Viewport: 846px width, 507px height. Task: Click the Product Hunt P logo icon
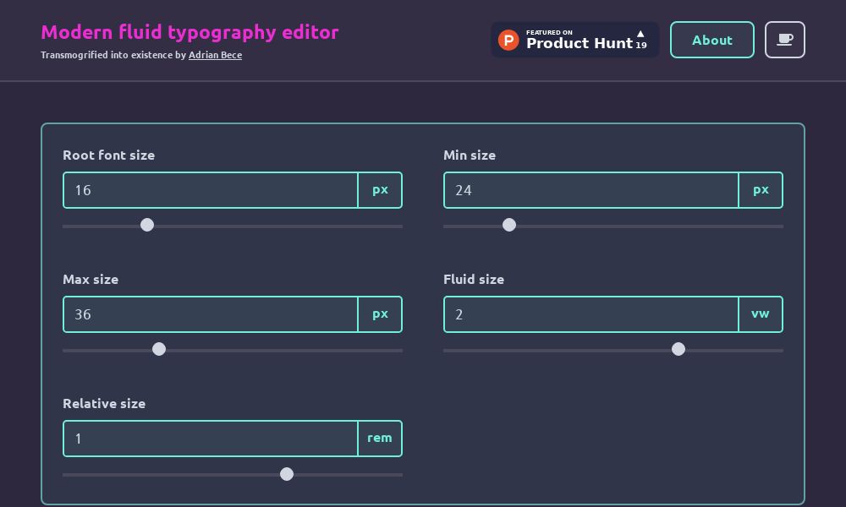pyautogui.click(x=508, y=40)
